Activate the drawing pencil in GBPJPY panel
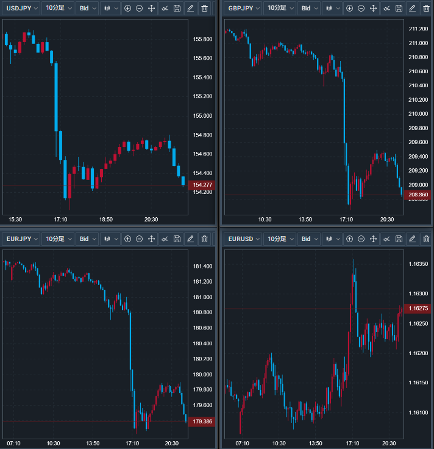This screenshot has width=434, height=449. (412, 9)
